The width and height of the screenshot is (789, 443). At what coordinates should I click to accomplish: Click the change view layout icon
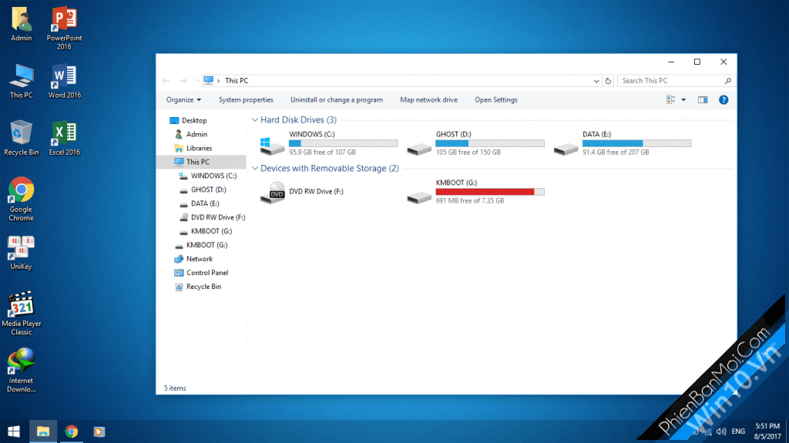coord(671,99)
